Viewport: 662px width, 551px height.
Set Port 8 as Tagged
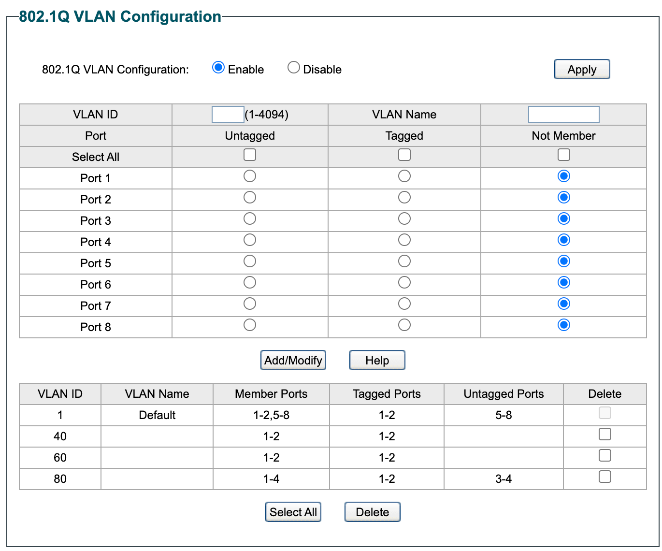[404, 325]
